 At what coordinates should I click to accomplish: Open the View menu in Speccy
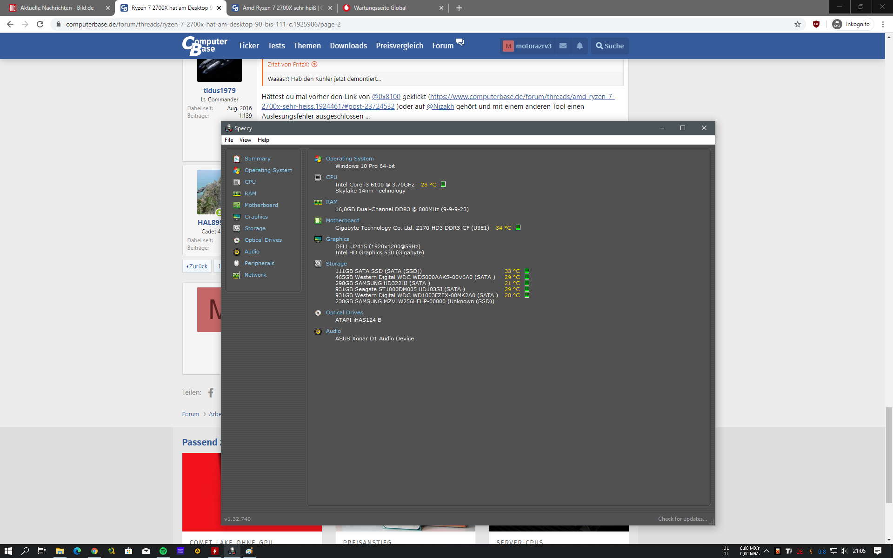click(x=245, y=140)
